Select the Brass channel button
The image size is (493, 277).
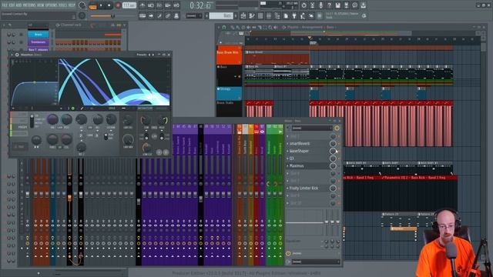38,35
